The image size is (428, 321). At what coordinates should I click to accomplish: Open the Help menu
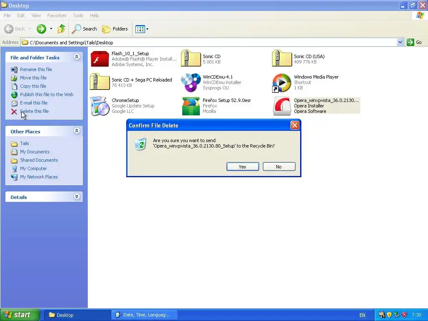click(x=94, y=15)
